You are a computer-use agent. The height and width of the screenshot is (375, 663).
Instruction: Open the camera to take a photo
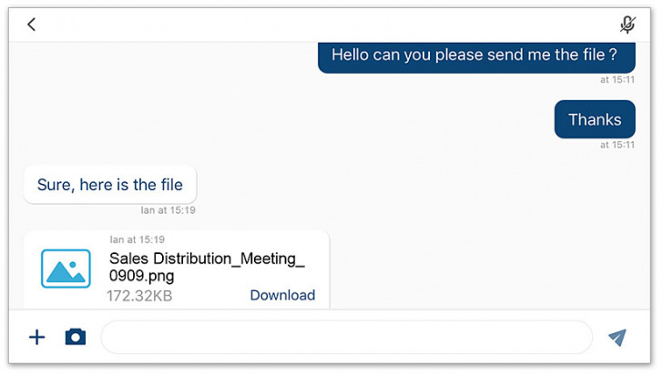75,338
